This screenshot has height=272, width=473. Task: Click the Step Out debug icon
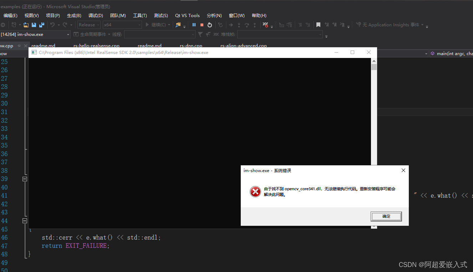254,25
